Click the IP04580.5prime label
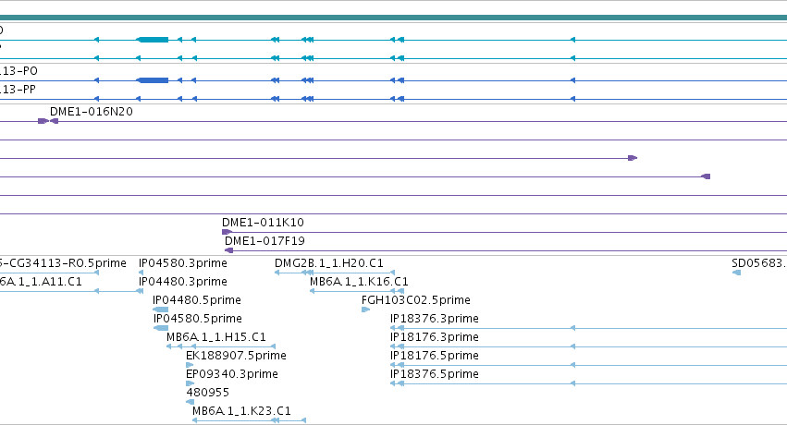The height and width of the screenshot is (425, 787). pos(198,319)
